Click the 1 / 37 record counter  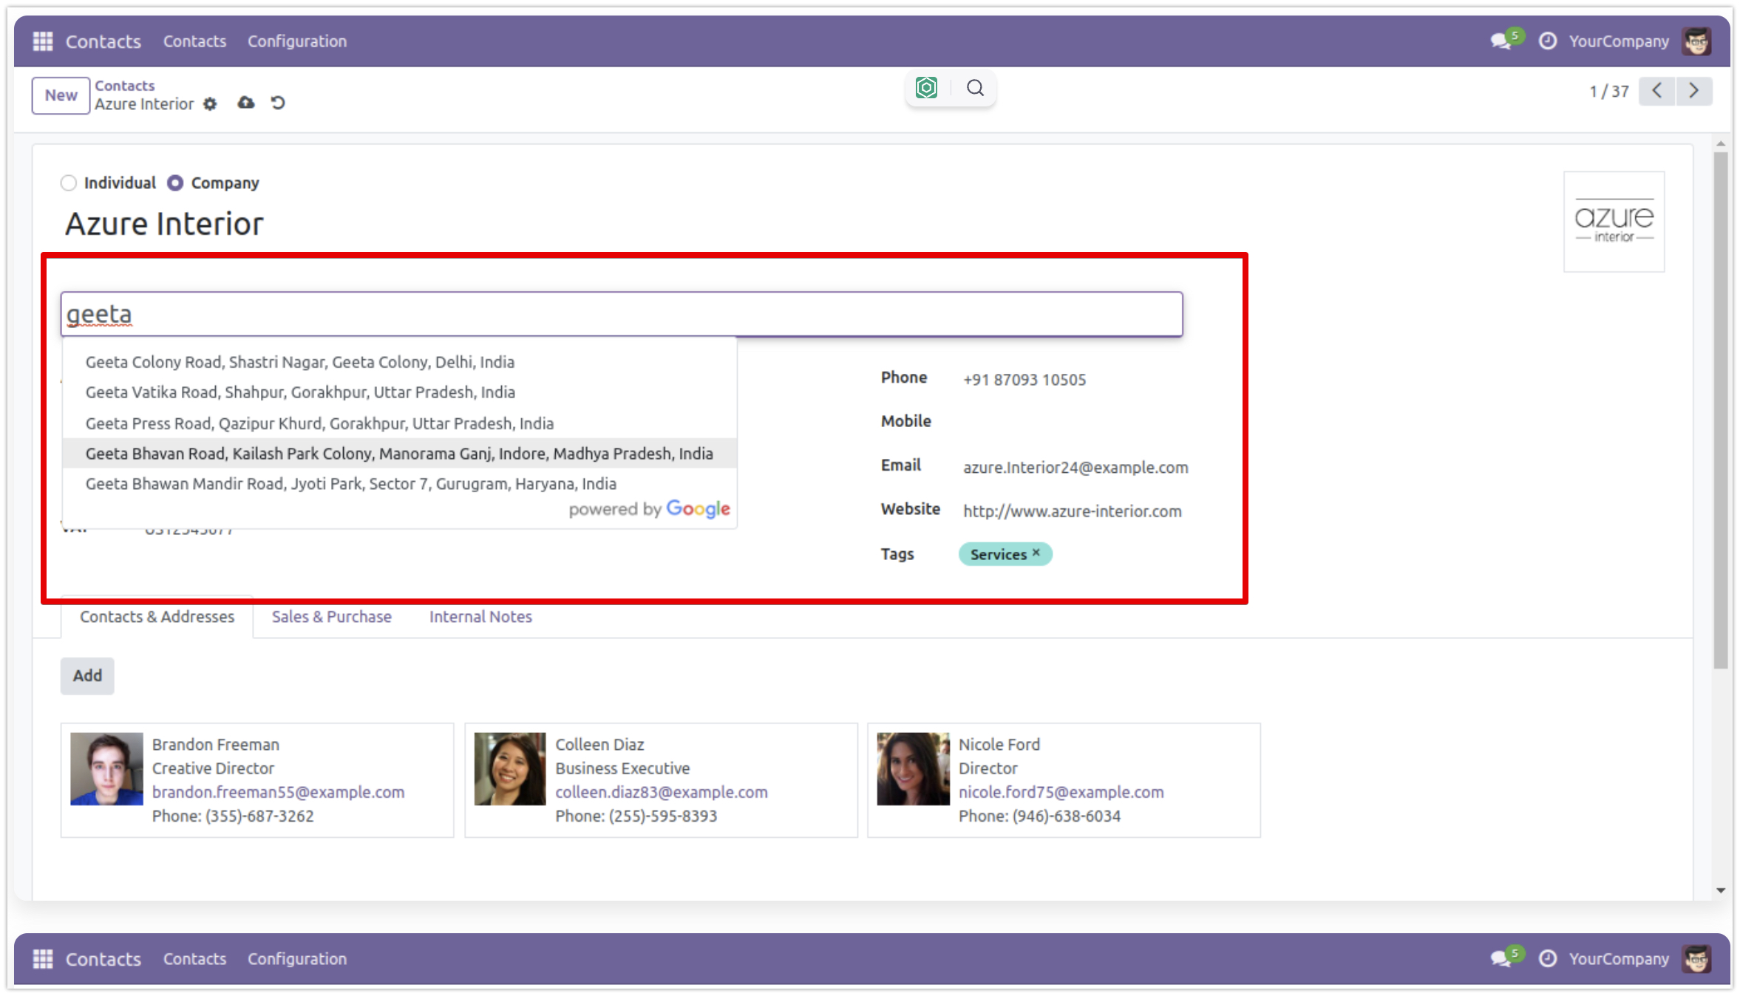click(1609, 92)
